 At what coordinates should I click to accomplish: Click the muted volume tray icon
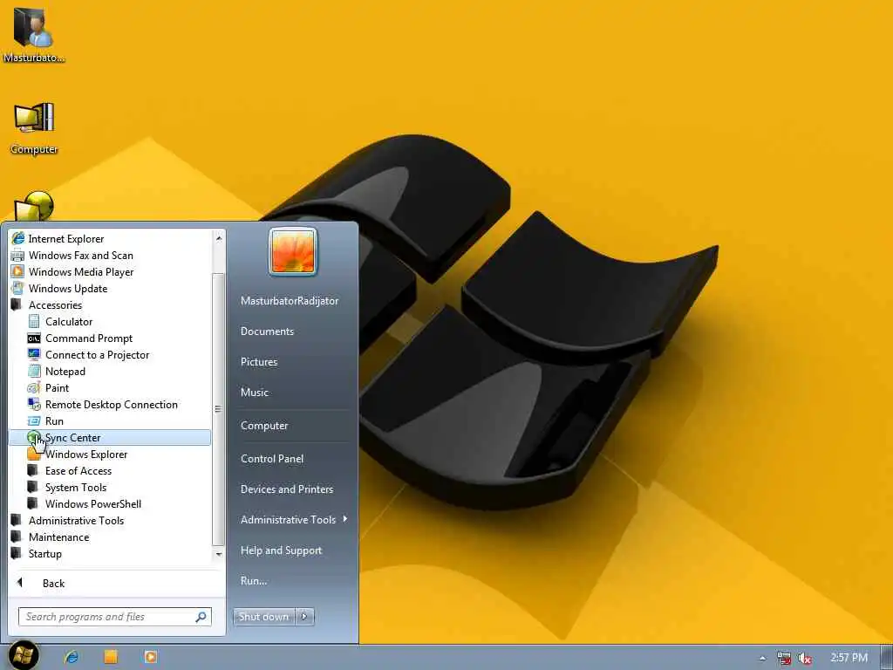805,659
